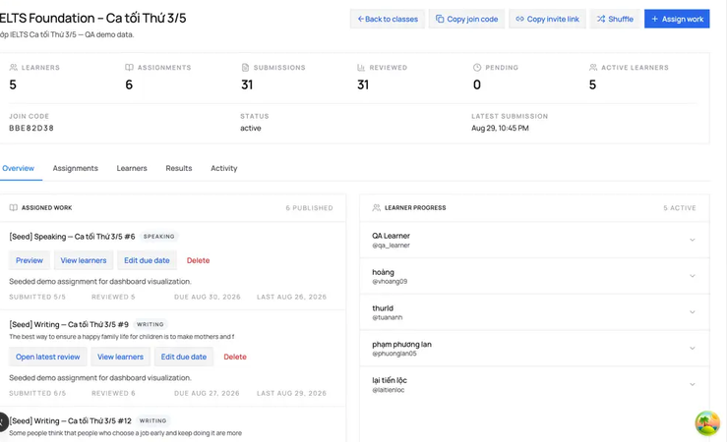Click the Speaking #6 assignment title
The width and height of the screenshot is (727, 442).
tap(73, 237)
